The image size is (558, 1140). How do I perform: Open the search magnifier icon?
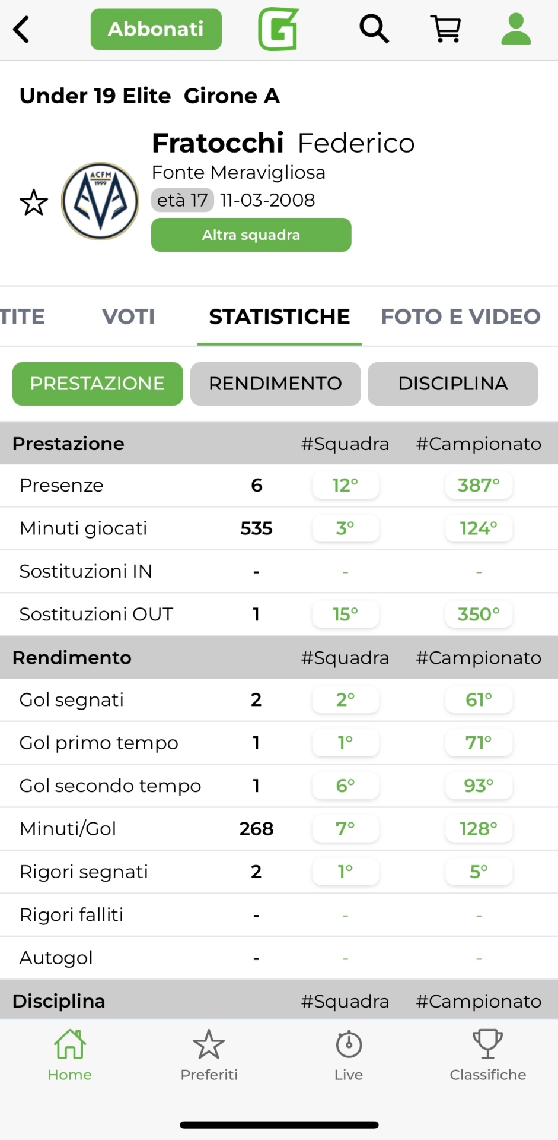tap(374, 29)
